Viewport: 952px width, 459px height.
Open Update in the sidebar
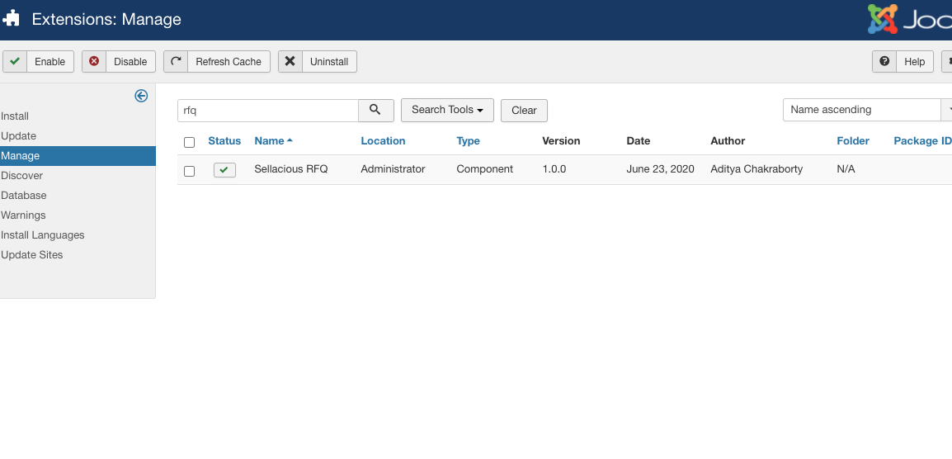pos(19,135)
